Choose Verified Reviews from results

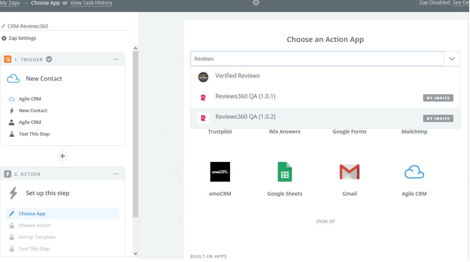click(x=325, y=77)
